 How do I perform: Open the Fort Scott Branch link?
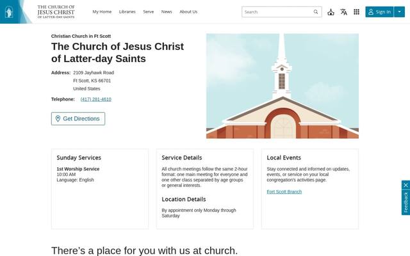[284, 192]
